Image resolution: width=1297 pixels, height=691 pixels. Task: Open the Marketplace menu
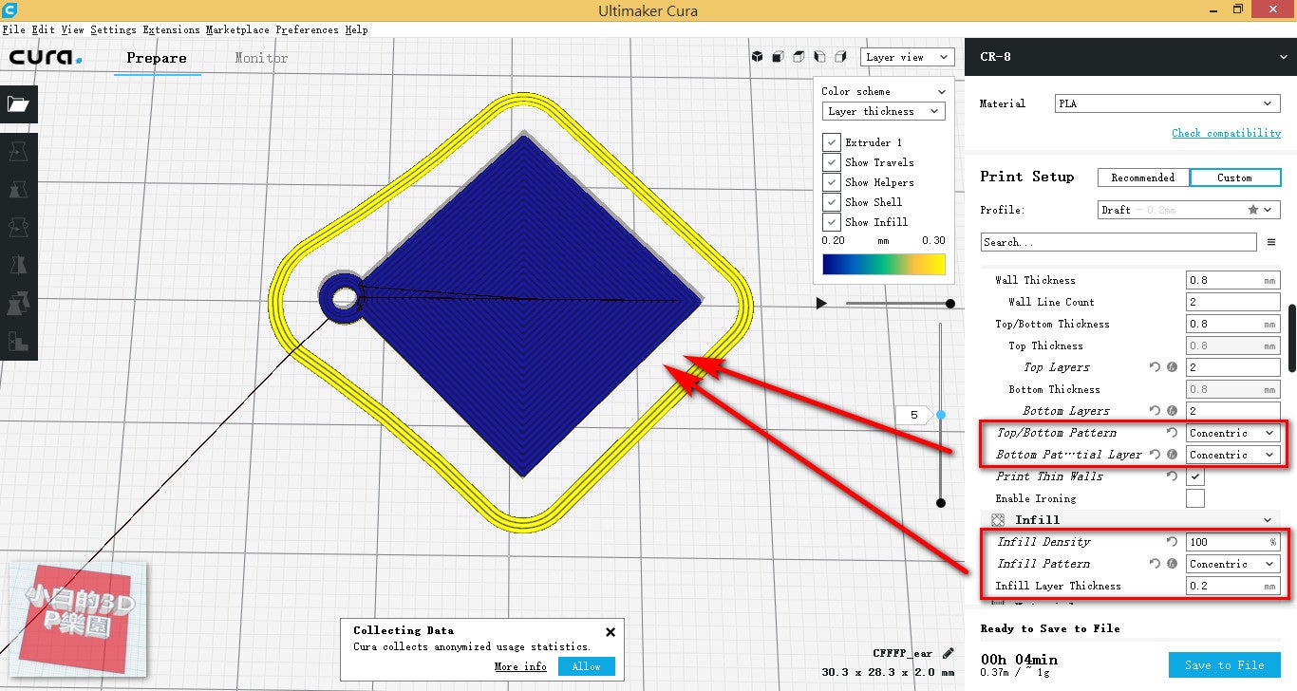(237, 29)
